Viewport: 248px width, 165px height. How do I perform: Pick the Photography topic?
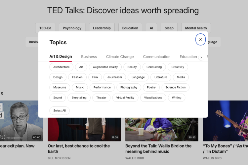129,88
